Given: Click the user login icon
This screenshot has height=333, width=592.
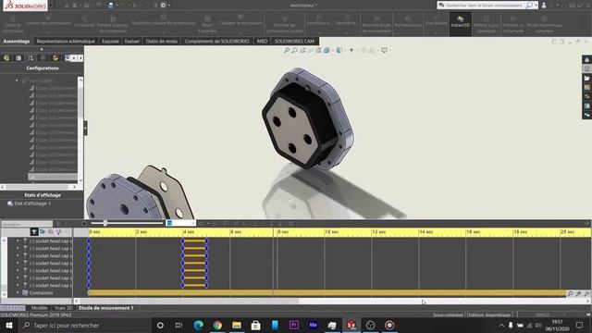Looking at the screenshot, I should tap(544, 6).
